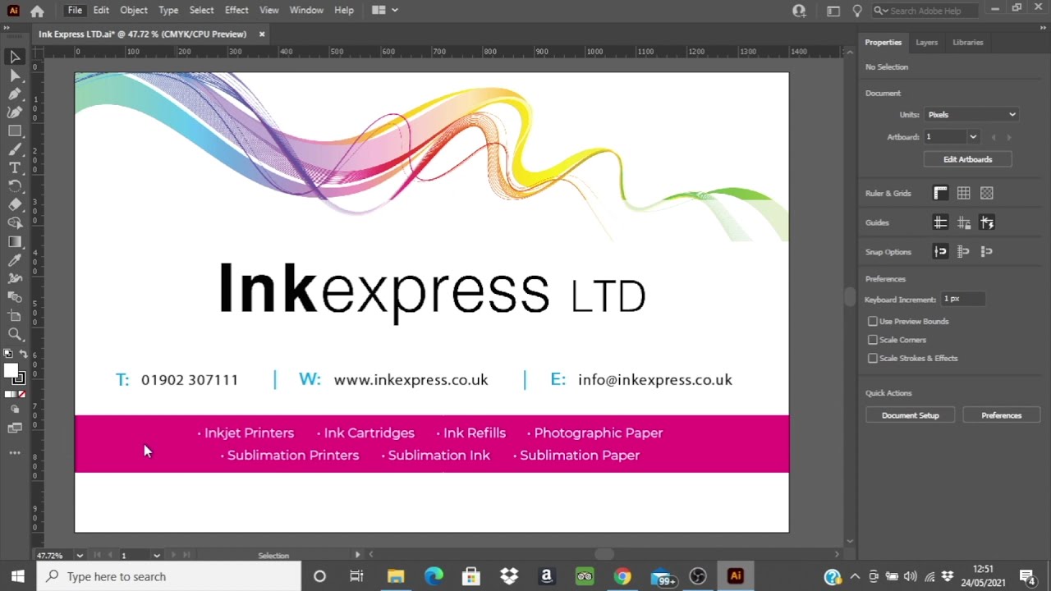The height and width of the screenshot is (591, 1051).
Task: Open the Object menu
Action: click(x=134, y=10)
